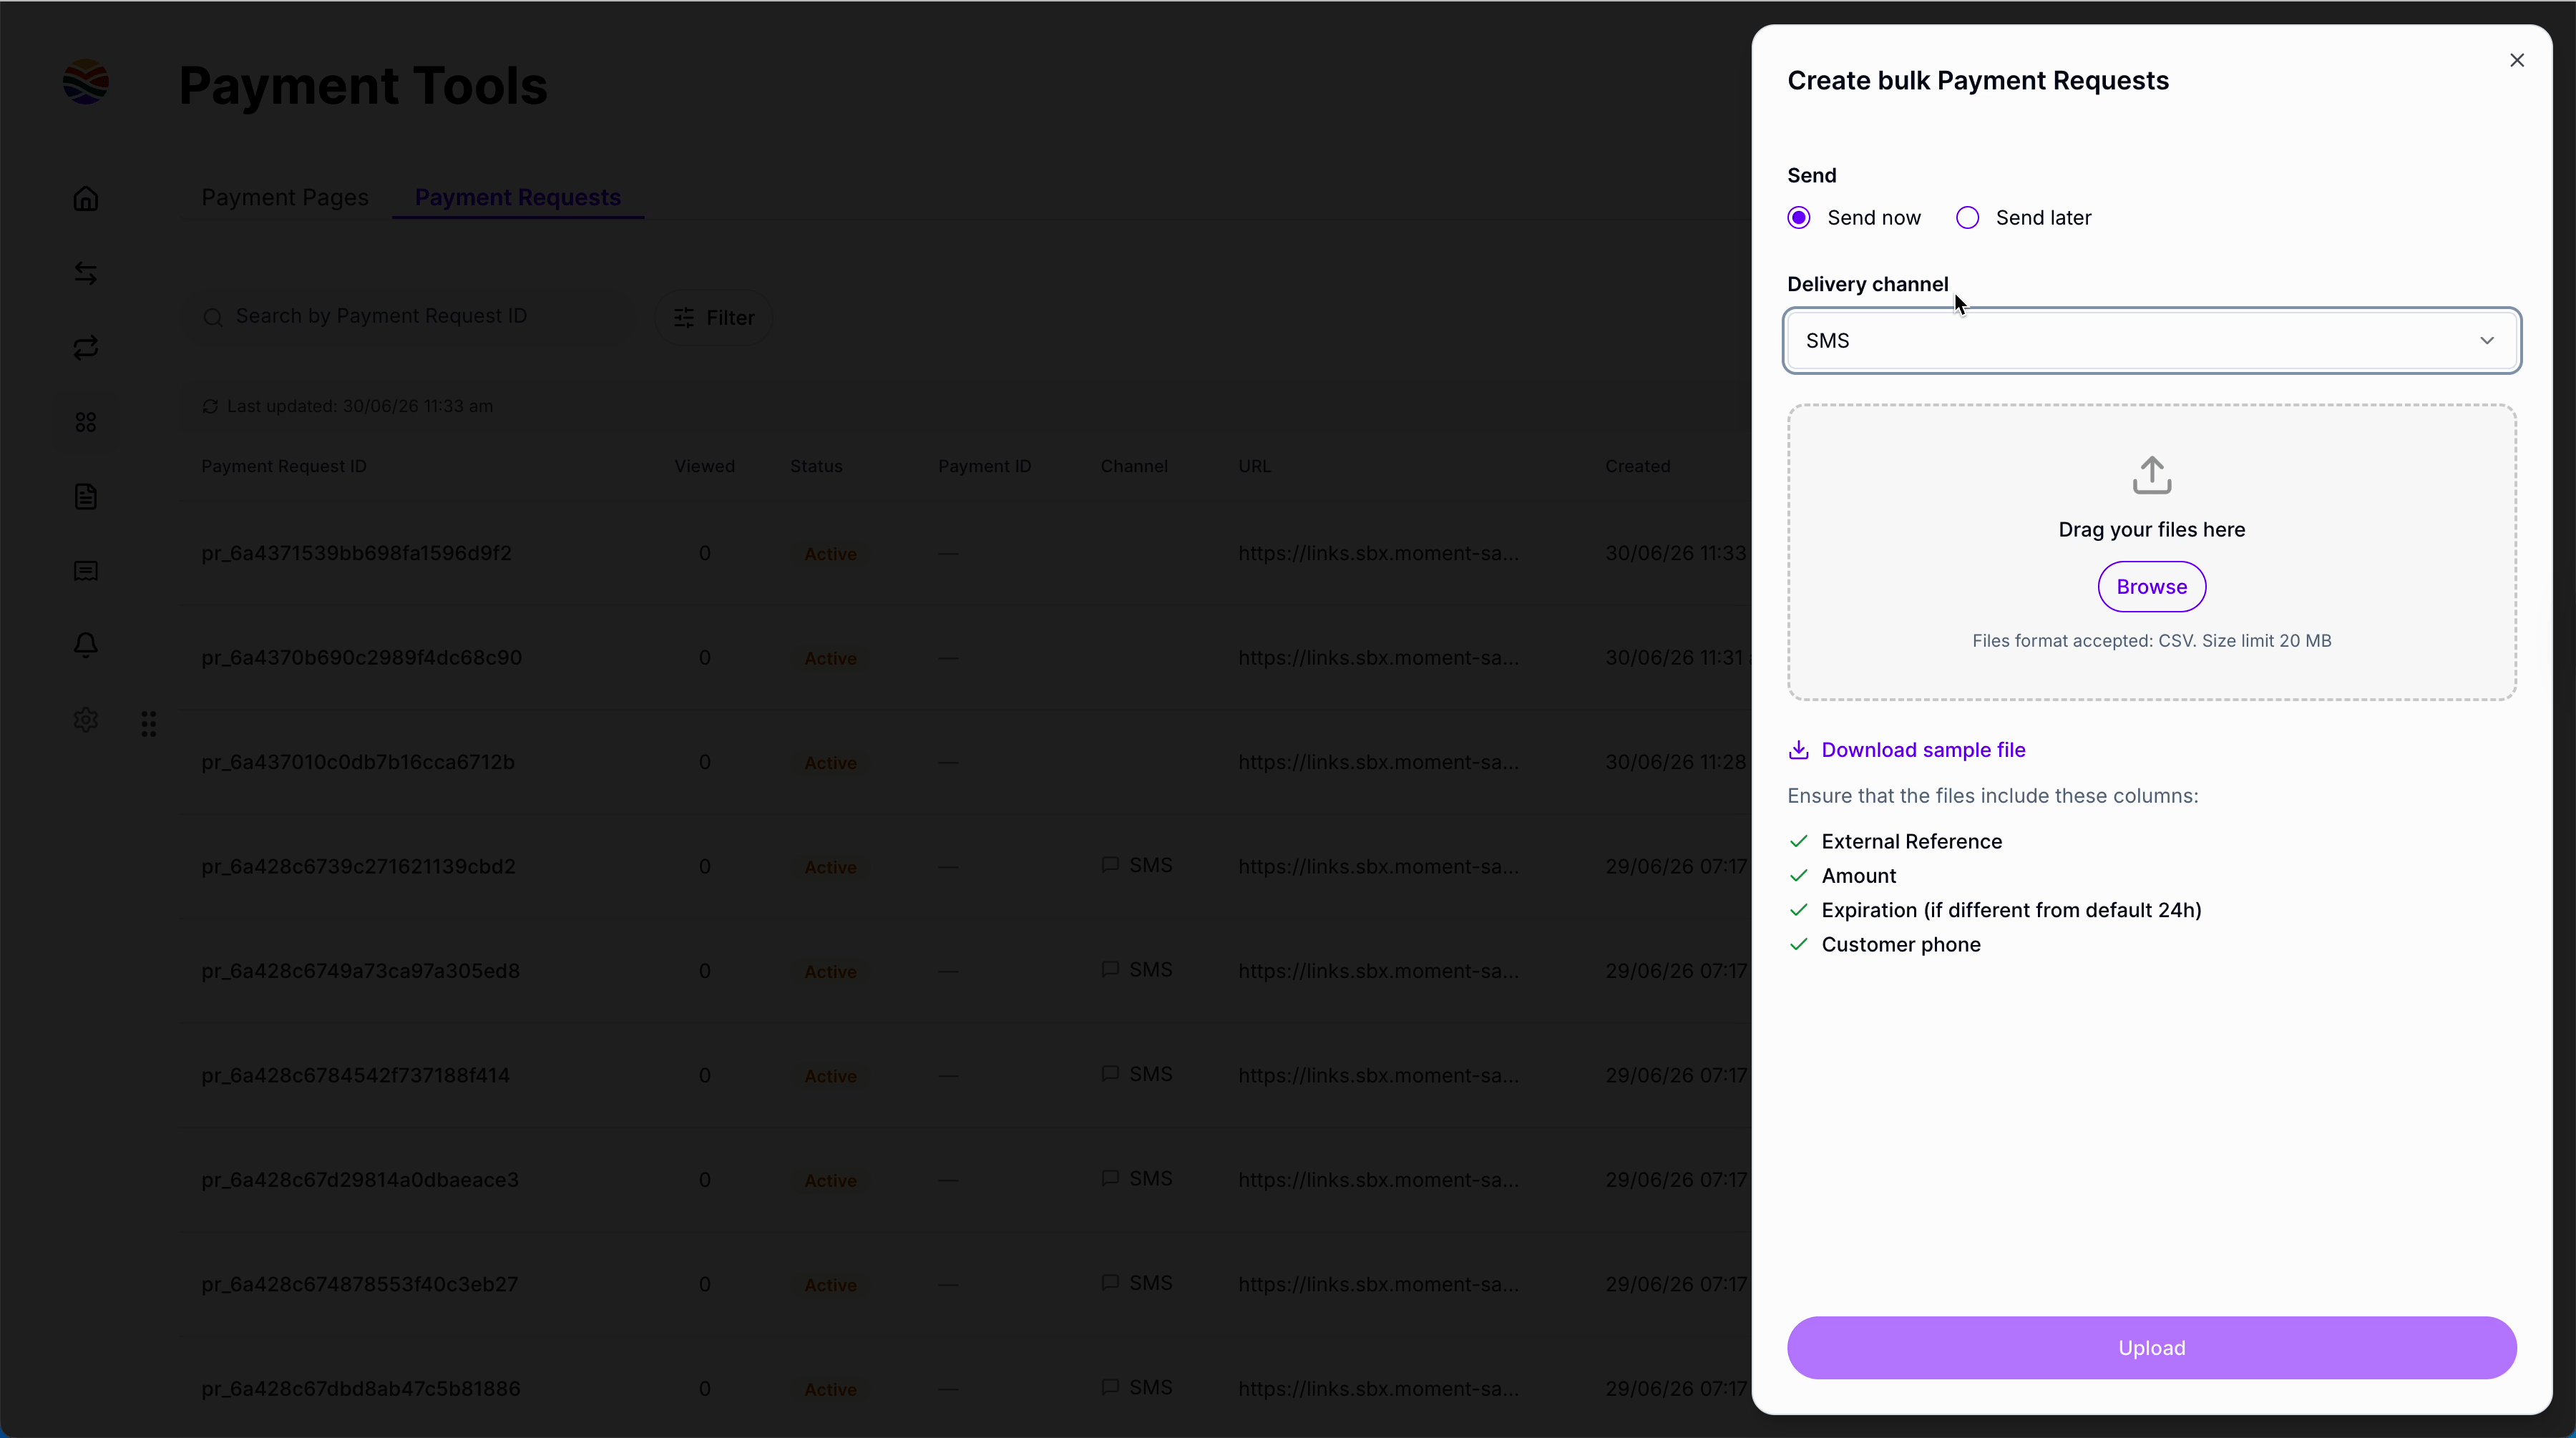Click payment request pr_6a428c674878553f40c3eb27

[360, 1284]
